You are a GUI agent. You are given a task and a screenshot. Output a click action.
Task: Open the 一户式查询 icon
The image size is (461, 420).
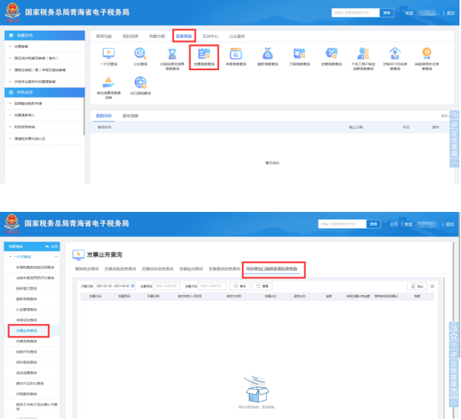[x=108, y=55]
